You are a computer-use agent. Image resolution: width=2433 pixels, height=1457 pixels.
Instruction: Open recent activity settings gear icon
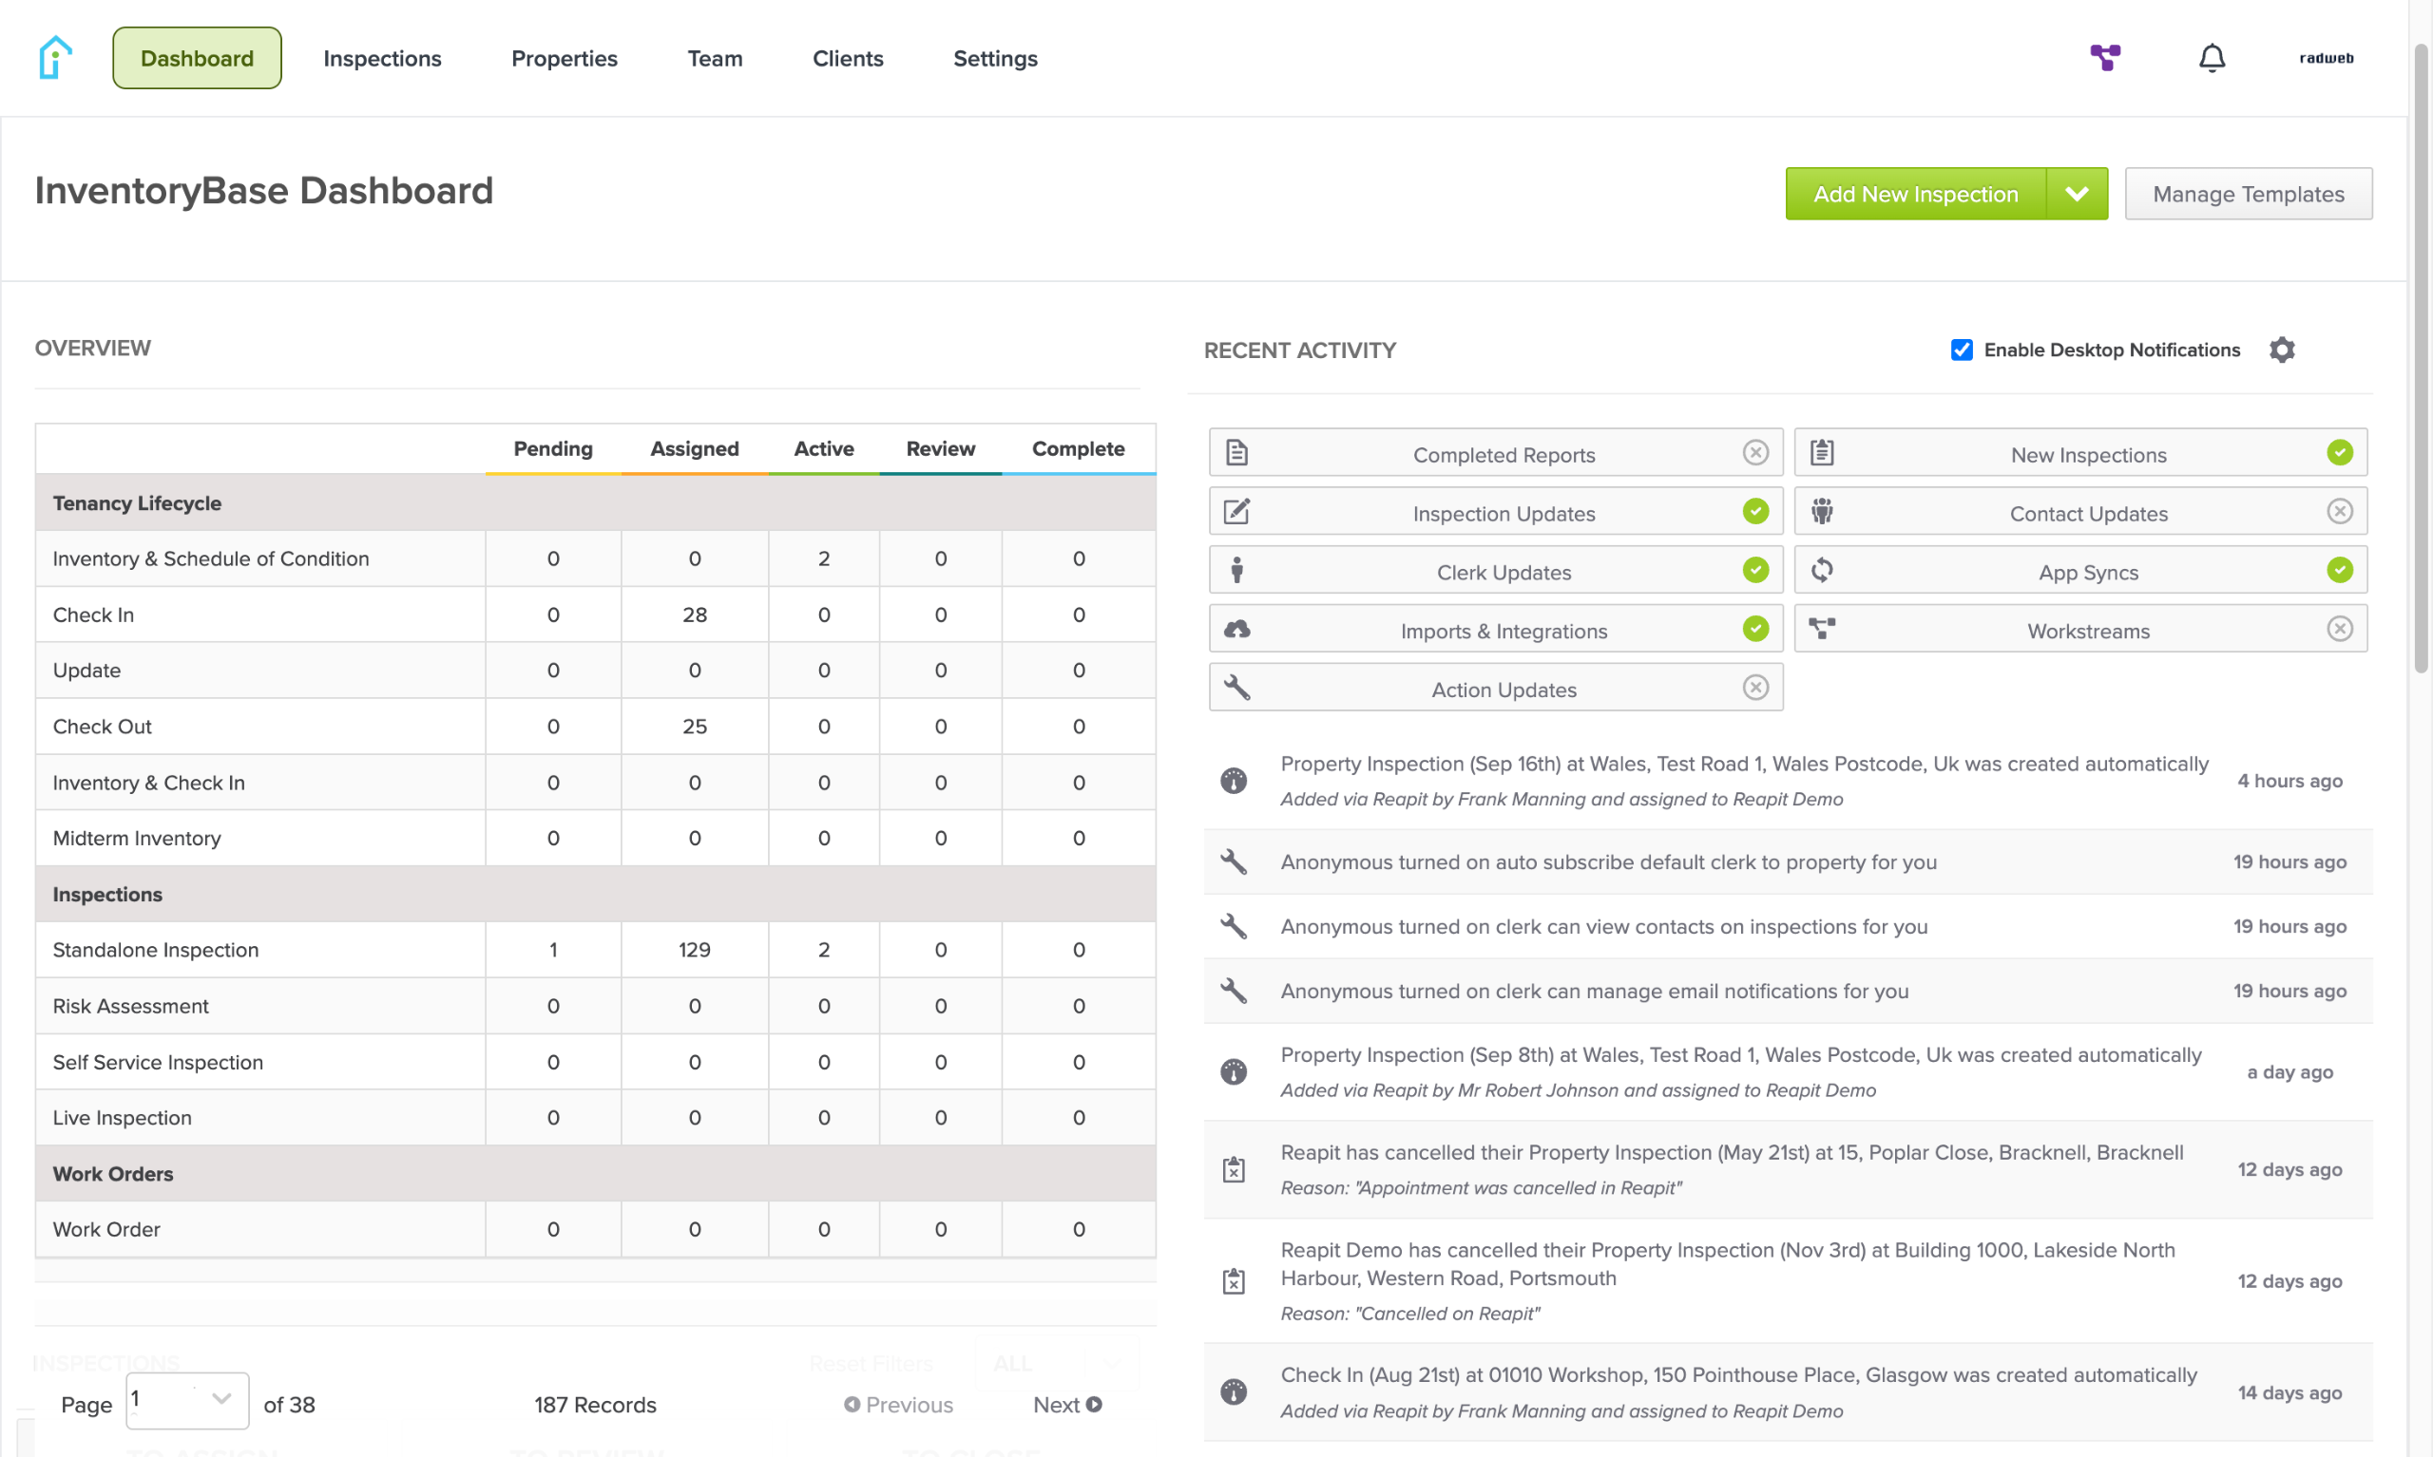(2282, 350)
